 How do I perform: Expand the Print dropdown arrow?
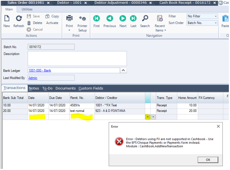coord(69,30)
